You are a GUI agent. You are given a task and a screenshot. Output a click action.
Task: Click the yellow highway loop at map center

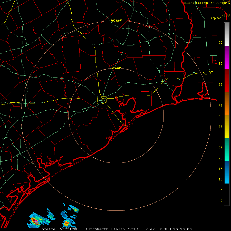pyautogui.click(x=102, y=100)
